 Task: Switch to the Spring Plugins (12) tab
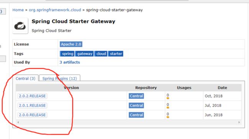coord(59,78)
